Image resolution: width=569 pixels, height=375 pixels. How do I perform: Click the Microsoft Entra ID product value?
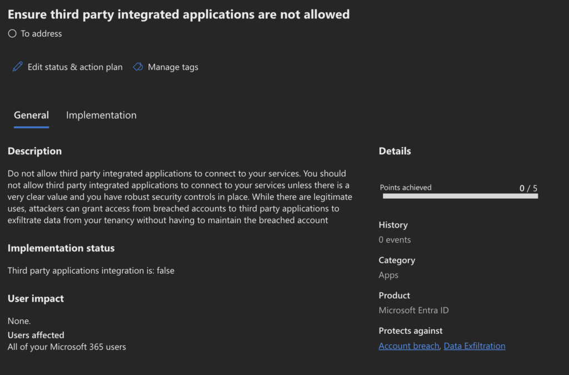[413, 310]
